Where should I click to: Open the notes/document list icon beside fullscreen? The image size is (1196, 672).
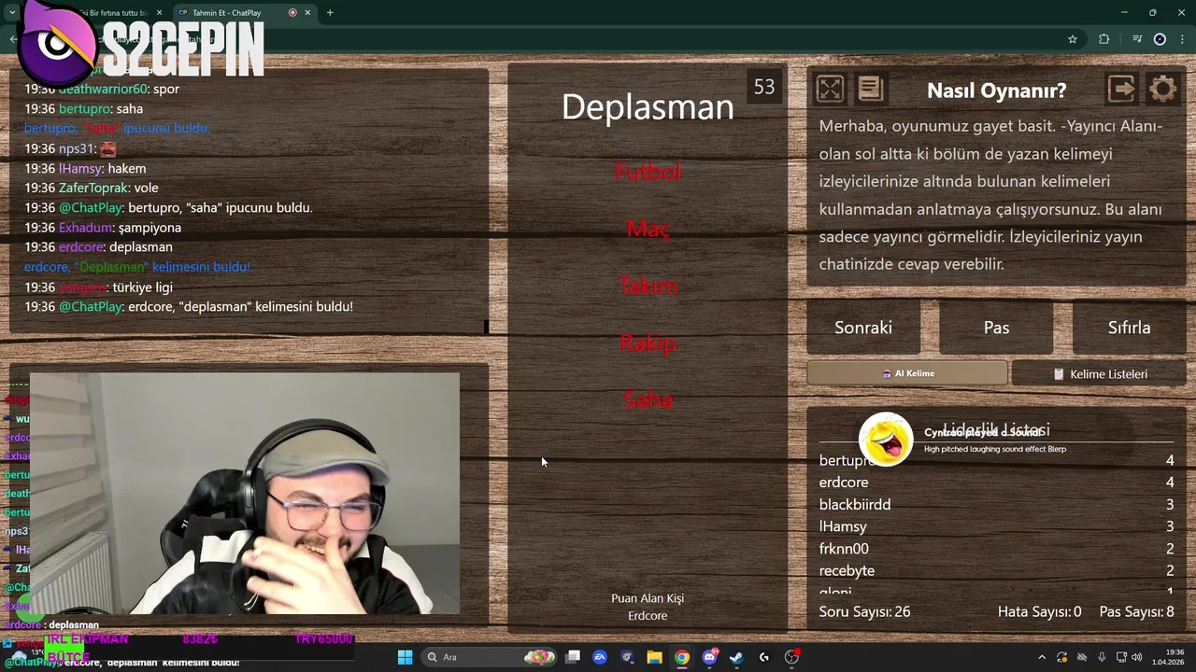(870, 89)
